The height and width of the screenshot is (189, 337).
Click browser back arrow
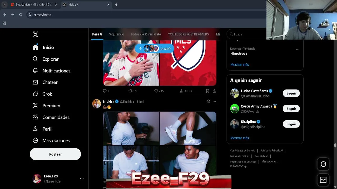[5, 15]
